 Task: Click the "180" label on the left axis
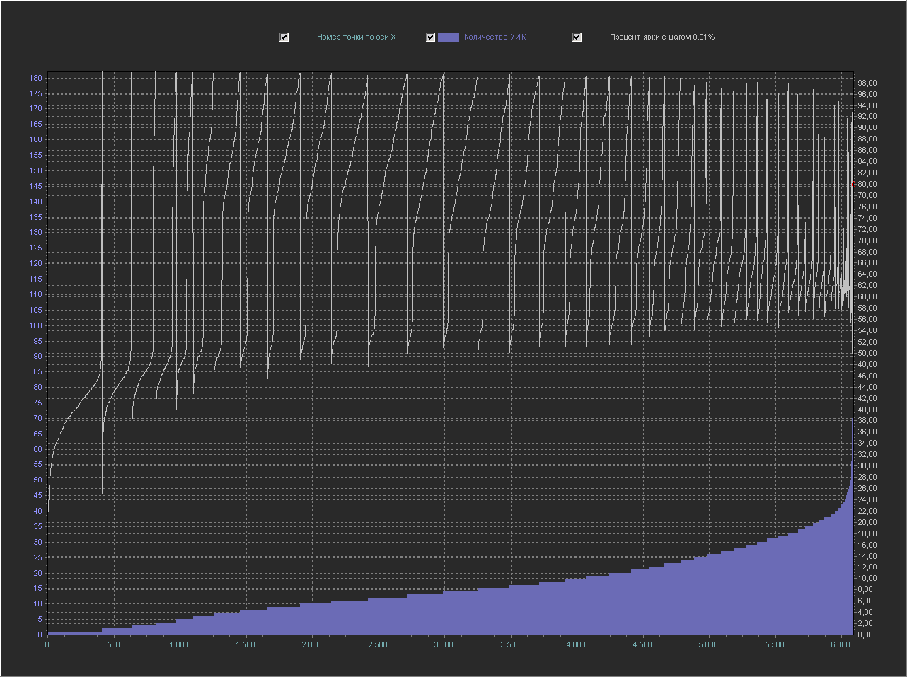tap(35, 78)
